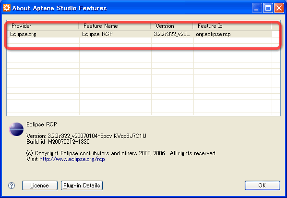This screenshot has width=287, height=198.
Task: Confirm with the OK button
Action: (263, 186)
